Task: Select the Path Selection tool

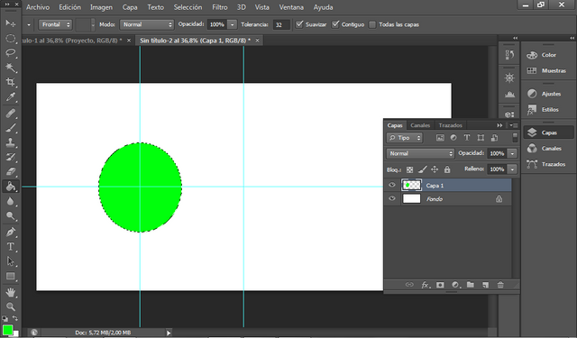Action: (x=11, y=261)
